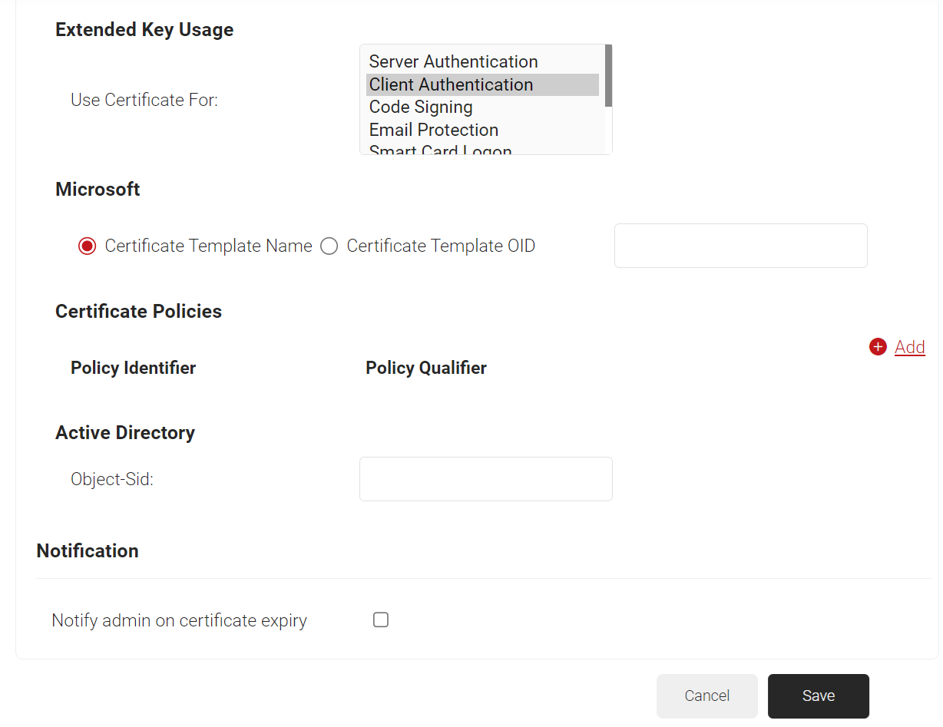The image size is (943, 727).
Task: Click the scrollbar track below the thumb
Action: coord(608,129)
